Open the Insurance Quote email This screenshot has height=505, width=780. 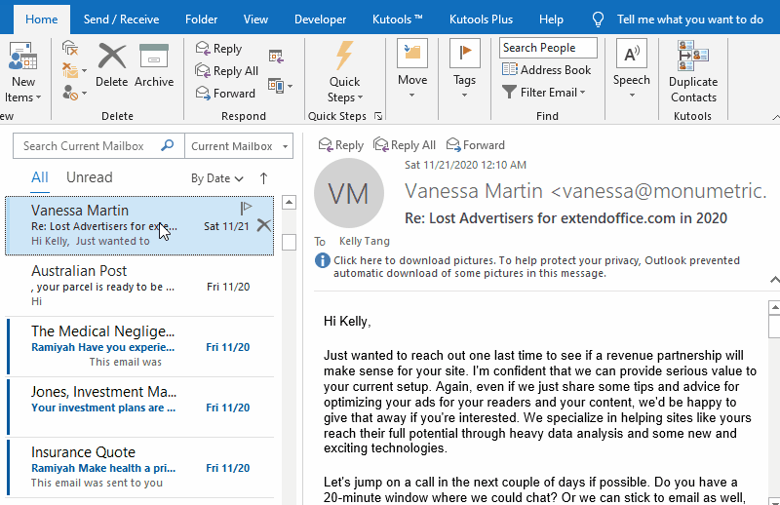coord(139,468)
